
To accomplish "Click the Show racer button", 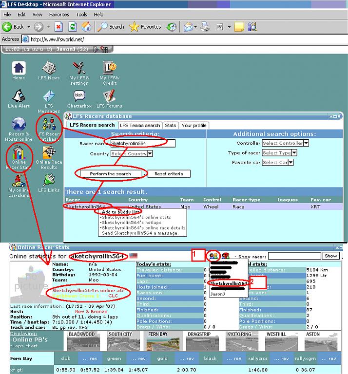I will pos(330,256).
